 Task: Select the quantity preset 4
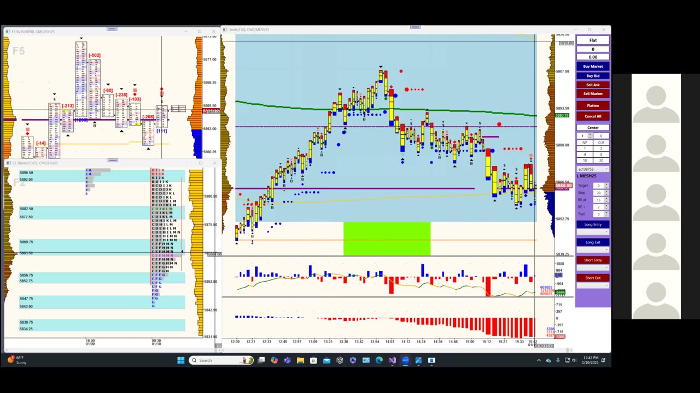[585, 154]
